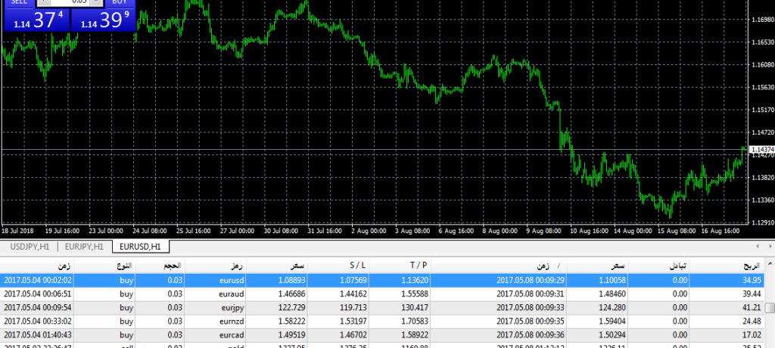This screenshot has width=775, height=348.
Task: Sort trades by the T / P column
Action: coord(419,266)
